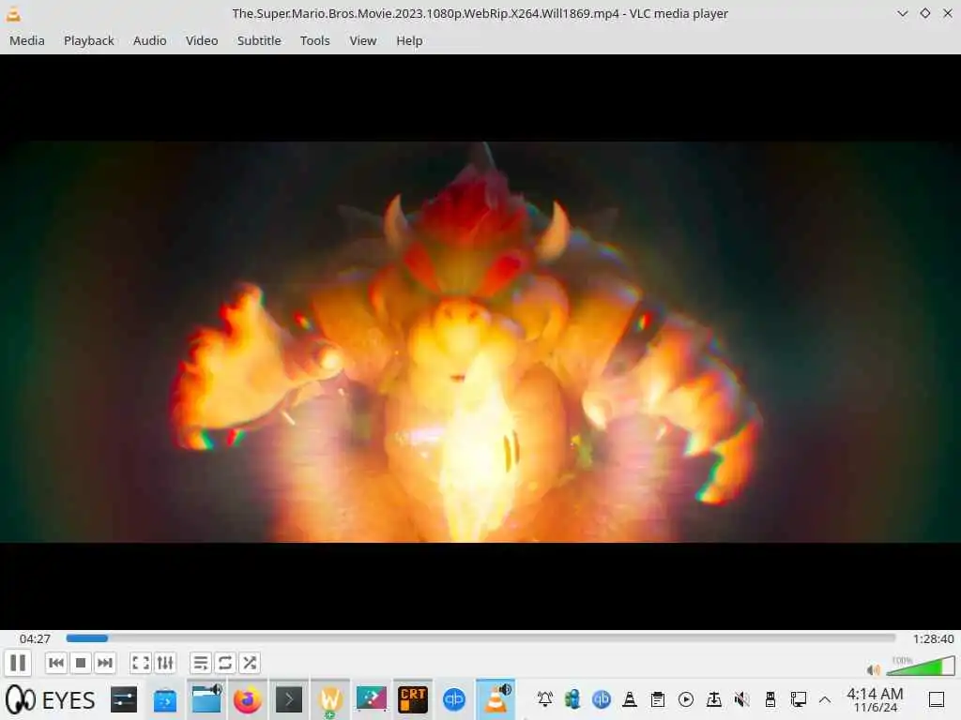
Task: Click the video display area
Action: click(x=480, y=341)
